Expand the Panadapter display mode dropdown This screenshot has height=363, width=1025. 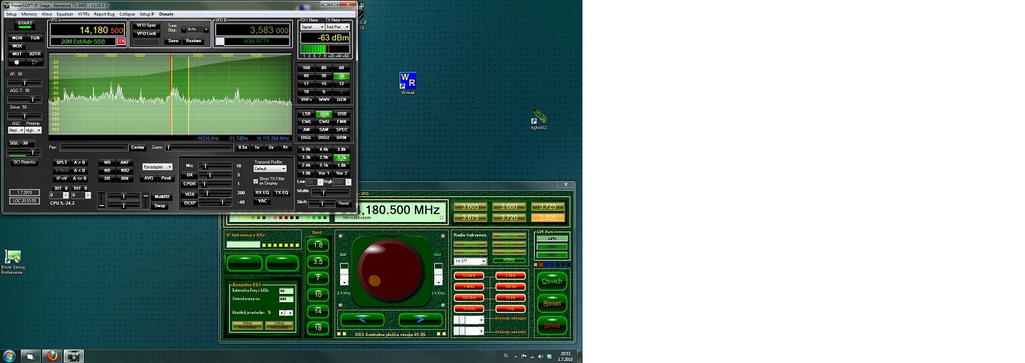pos(157,167)
